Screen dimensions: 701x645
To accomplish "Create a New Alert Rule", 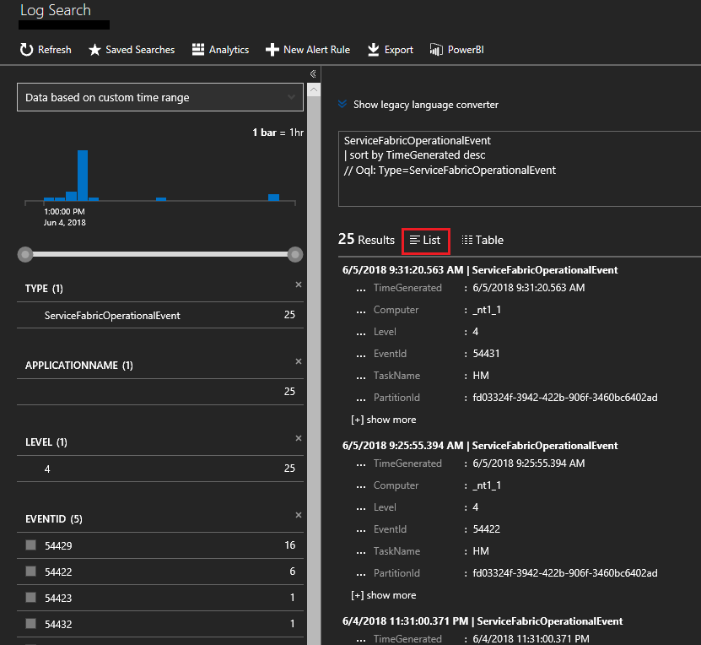I will [272, 50].
